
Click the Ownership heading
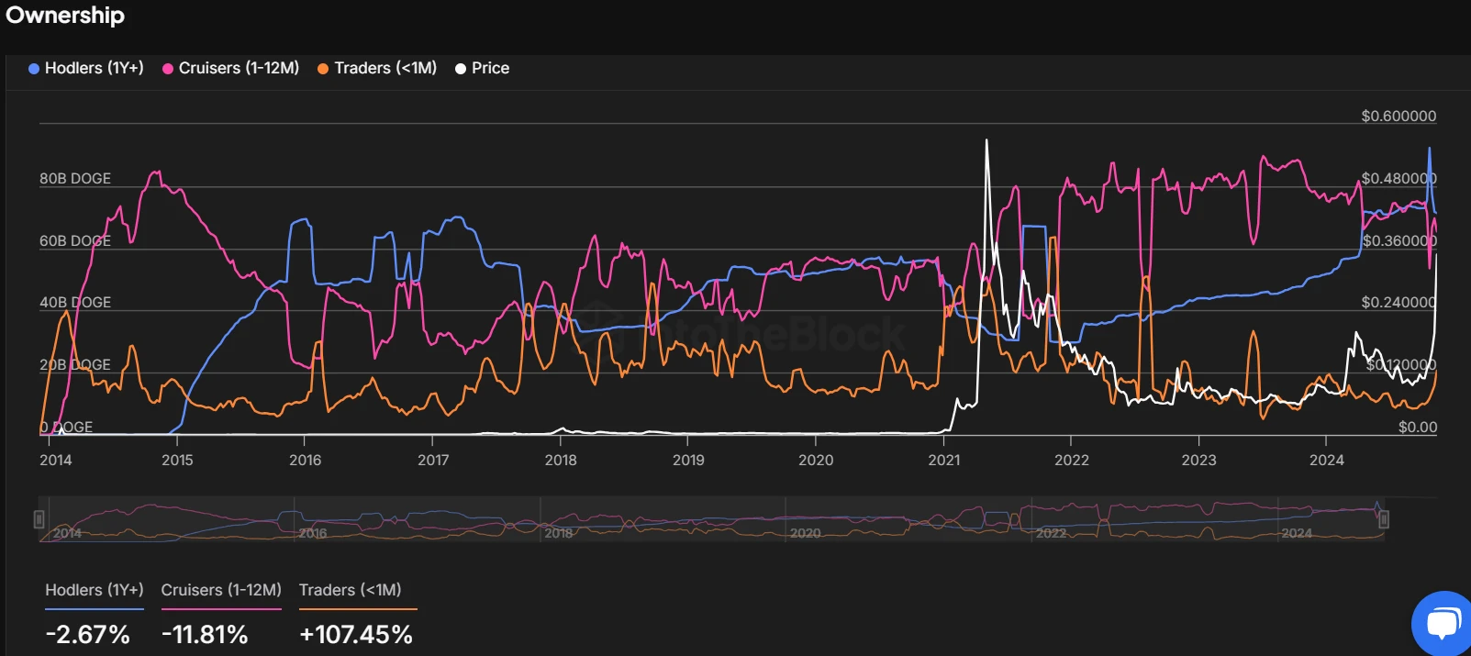(64, 16)
